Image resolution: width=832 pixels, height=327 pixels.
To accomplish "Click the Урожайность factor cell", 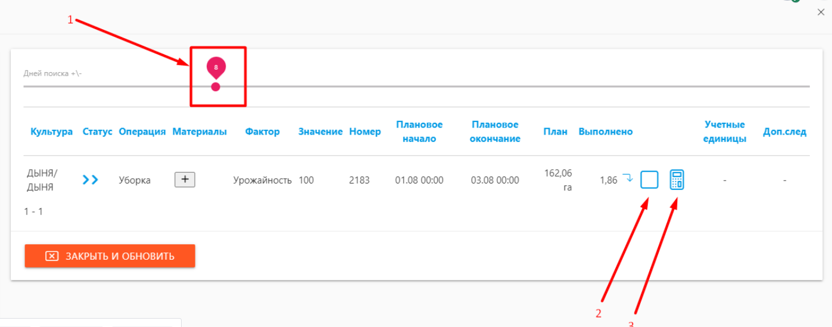I will [263, 180].
